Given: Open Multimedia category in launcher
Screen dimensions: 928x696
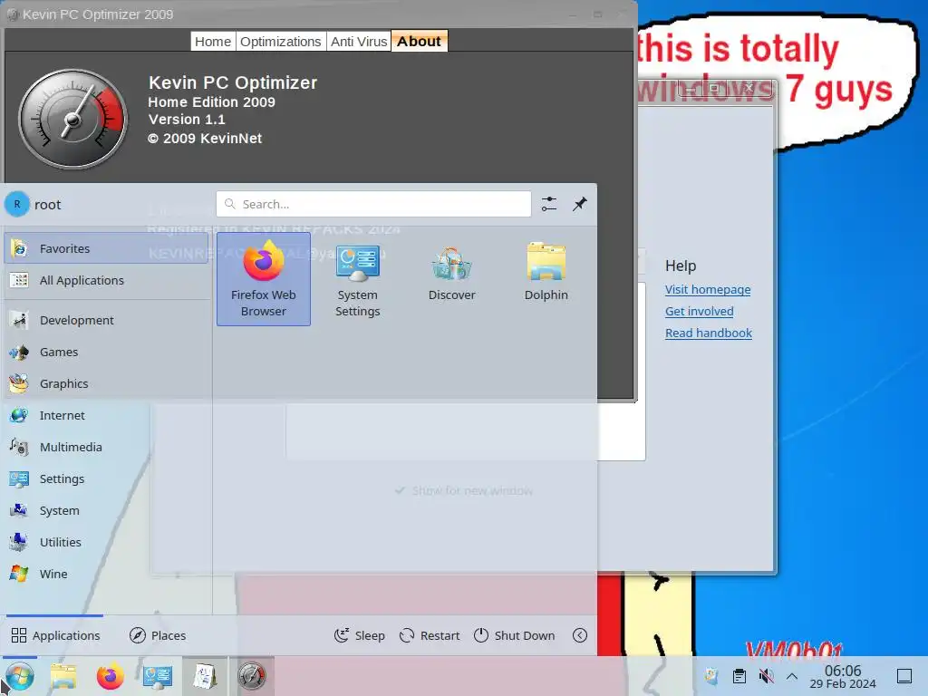Looking at the screenshot, I should click(x=107, y=447).
